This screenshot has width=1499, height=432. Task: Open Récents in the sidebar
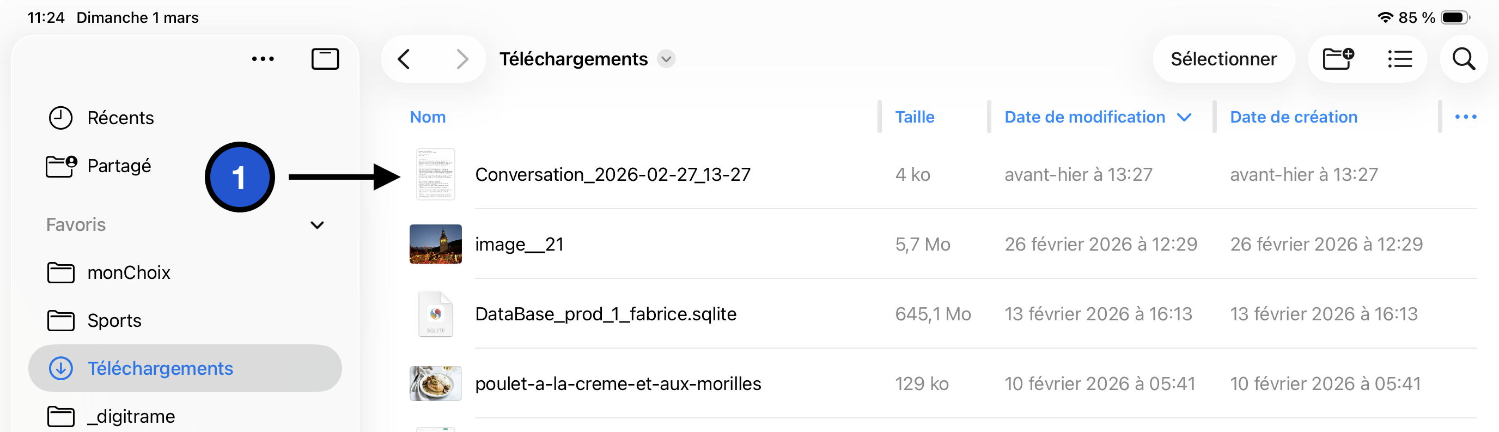click(120, 118)
